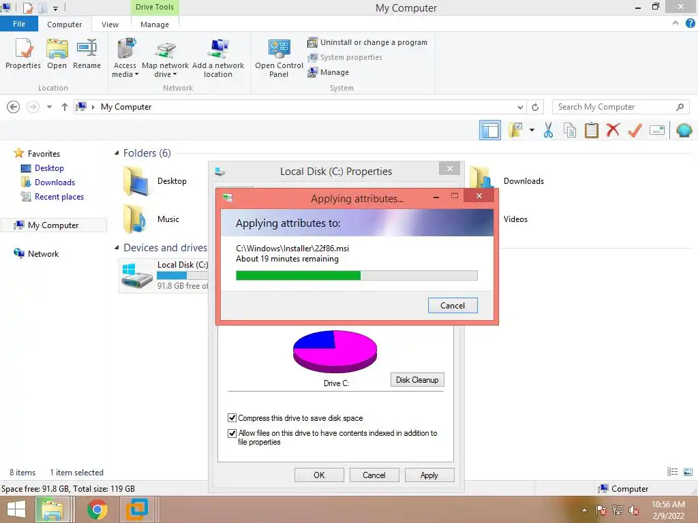Click Uninstall or change a program
The height and width of the screenshot is (523, 698).
367,42
